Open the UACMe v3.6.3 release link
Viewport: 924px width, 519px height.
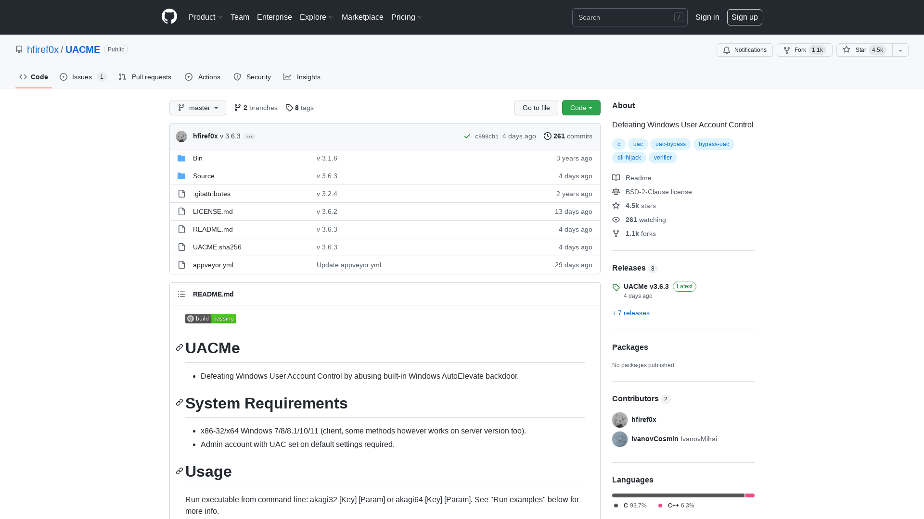646,286
